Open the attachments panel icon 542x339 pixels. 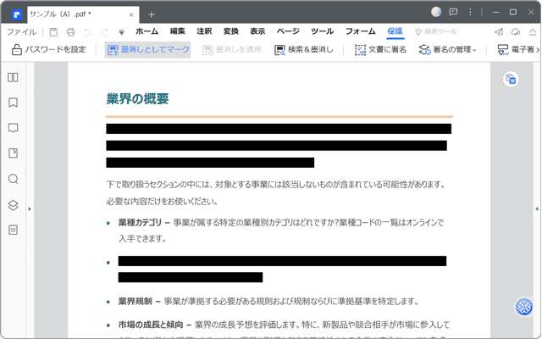14,153
